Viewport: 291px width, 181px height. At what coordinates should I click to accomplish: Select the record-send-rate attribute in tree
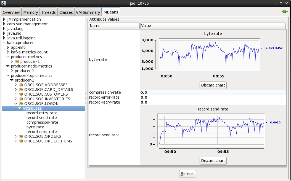coord(41,118)
